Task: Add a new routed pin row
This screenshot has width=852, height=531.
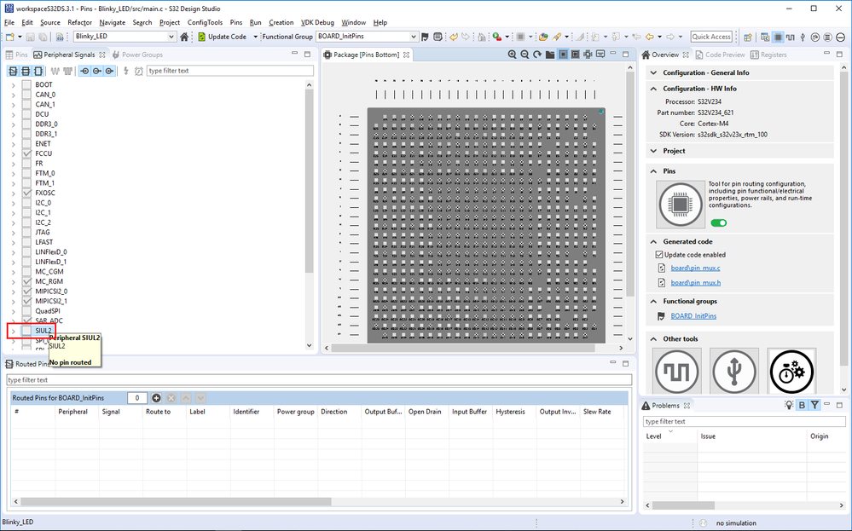Action: (x=156, y=398)
